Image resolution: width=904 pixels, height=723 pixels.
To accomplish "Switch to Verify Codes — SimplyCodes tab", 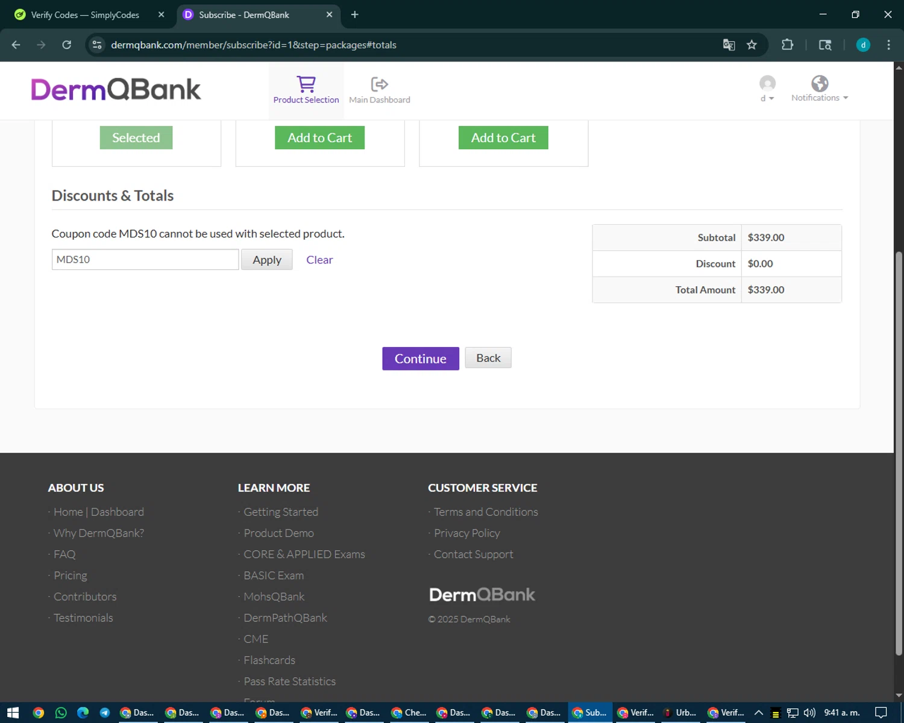I will (x=84, y=14).
